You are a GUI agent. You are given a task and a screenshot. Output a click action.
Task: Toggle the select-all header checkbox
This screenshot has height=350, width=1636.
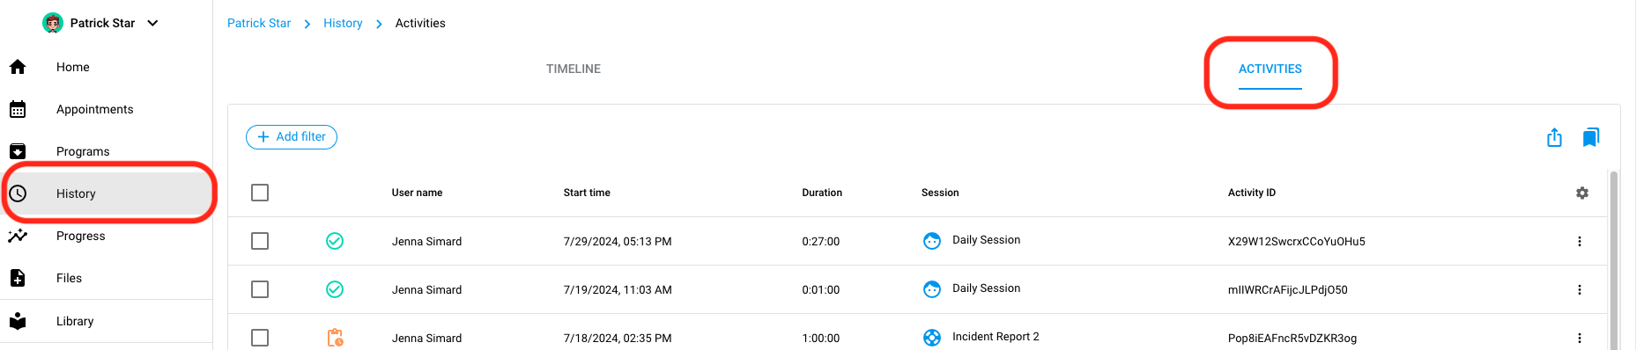[260, 193]
